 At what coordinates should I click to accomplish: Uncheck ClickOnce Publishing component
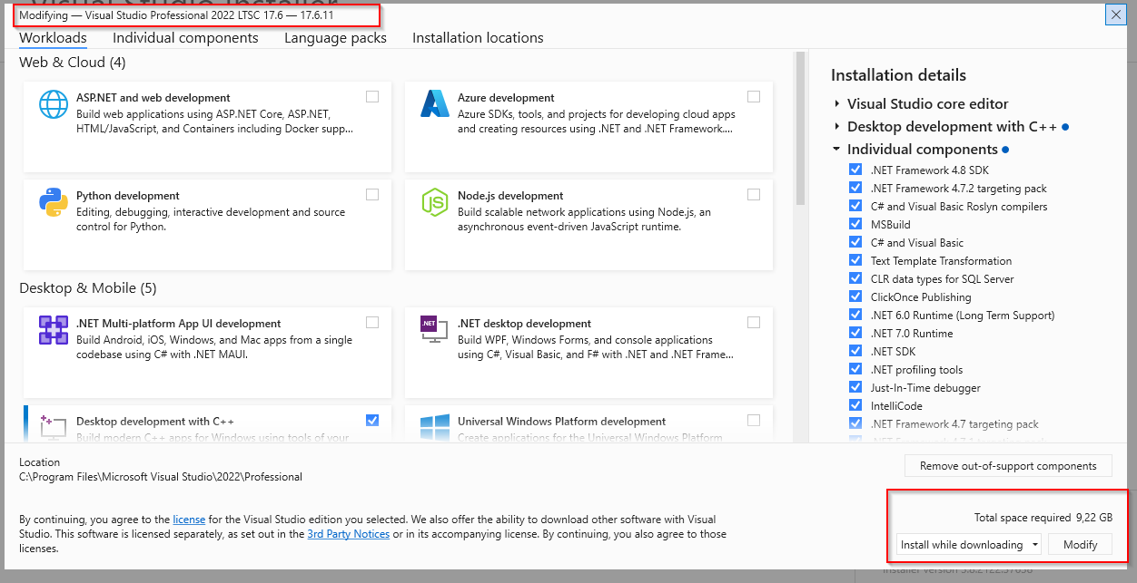855,297
